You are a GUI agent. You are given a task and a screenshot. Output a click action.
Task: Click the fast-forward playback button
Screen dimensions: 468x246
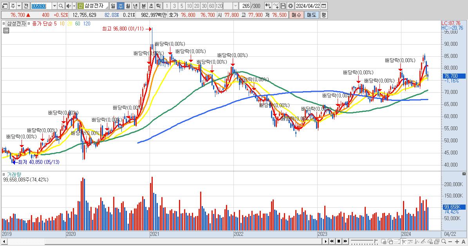pyautogui.click(x=345, y=241)
